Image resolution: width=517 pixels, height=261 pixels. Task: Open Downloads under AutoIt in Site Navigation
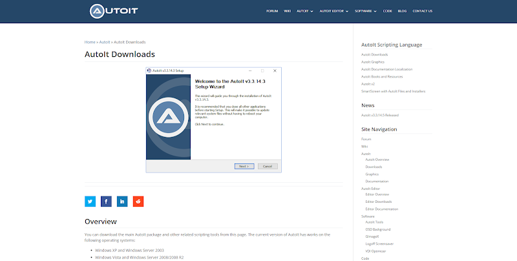point(374,167)
